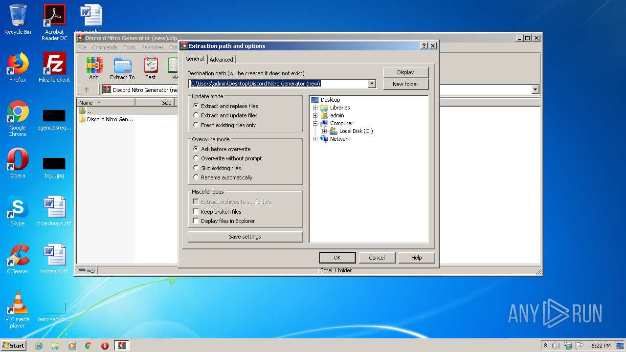
Task: Click the Display button
Action: [405, 72]
